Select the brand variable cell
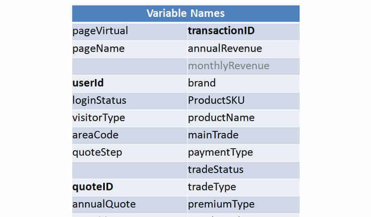The width and height of the screenshot is (371, 217). tap(202, 83)
